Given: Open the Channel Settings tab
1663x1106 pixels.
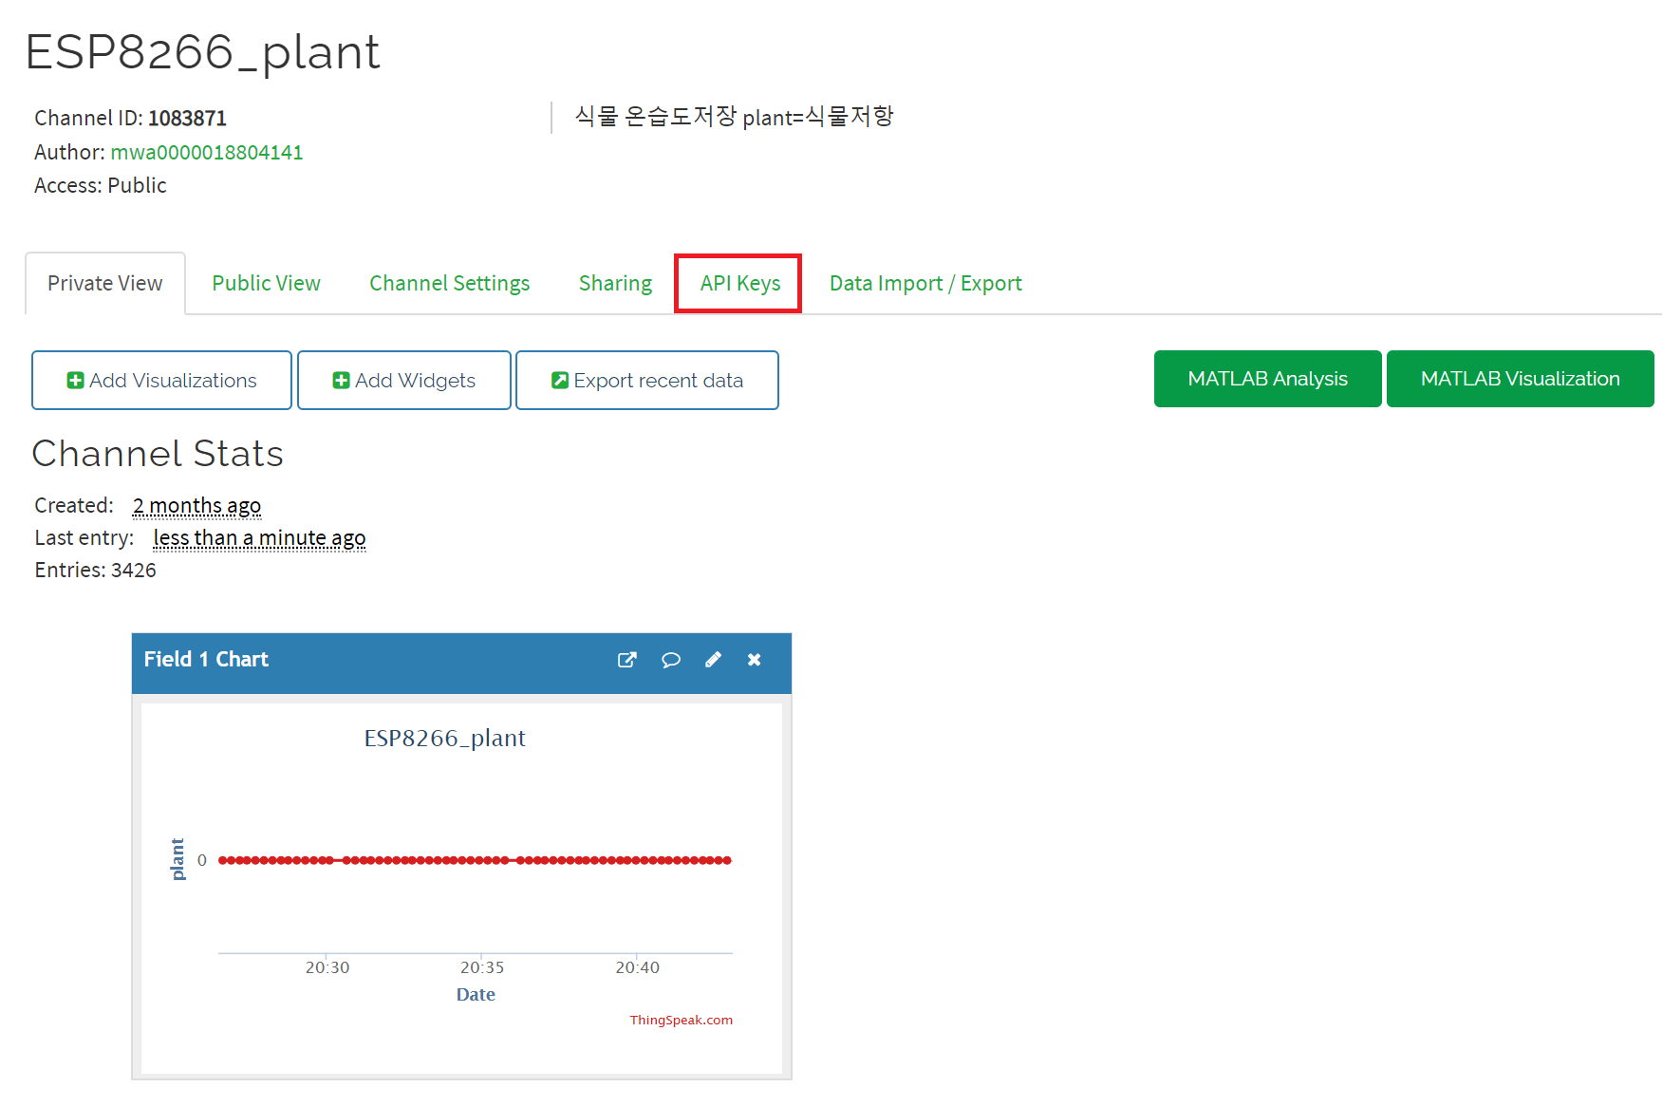Looking at the screenshot, I should point(449,283).
